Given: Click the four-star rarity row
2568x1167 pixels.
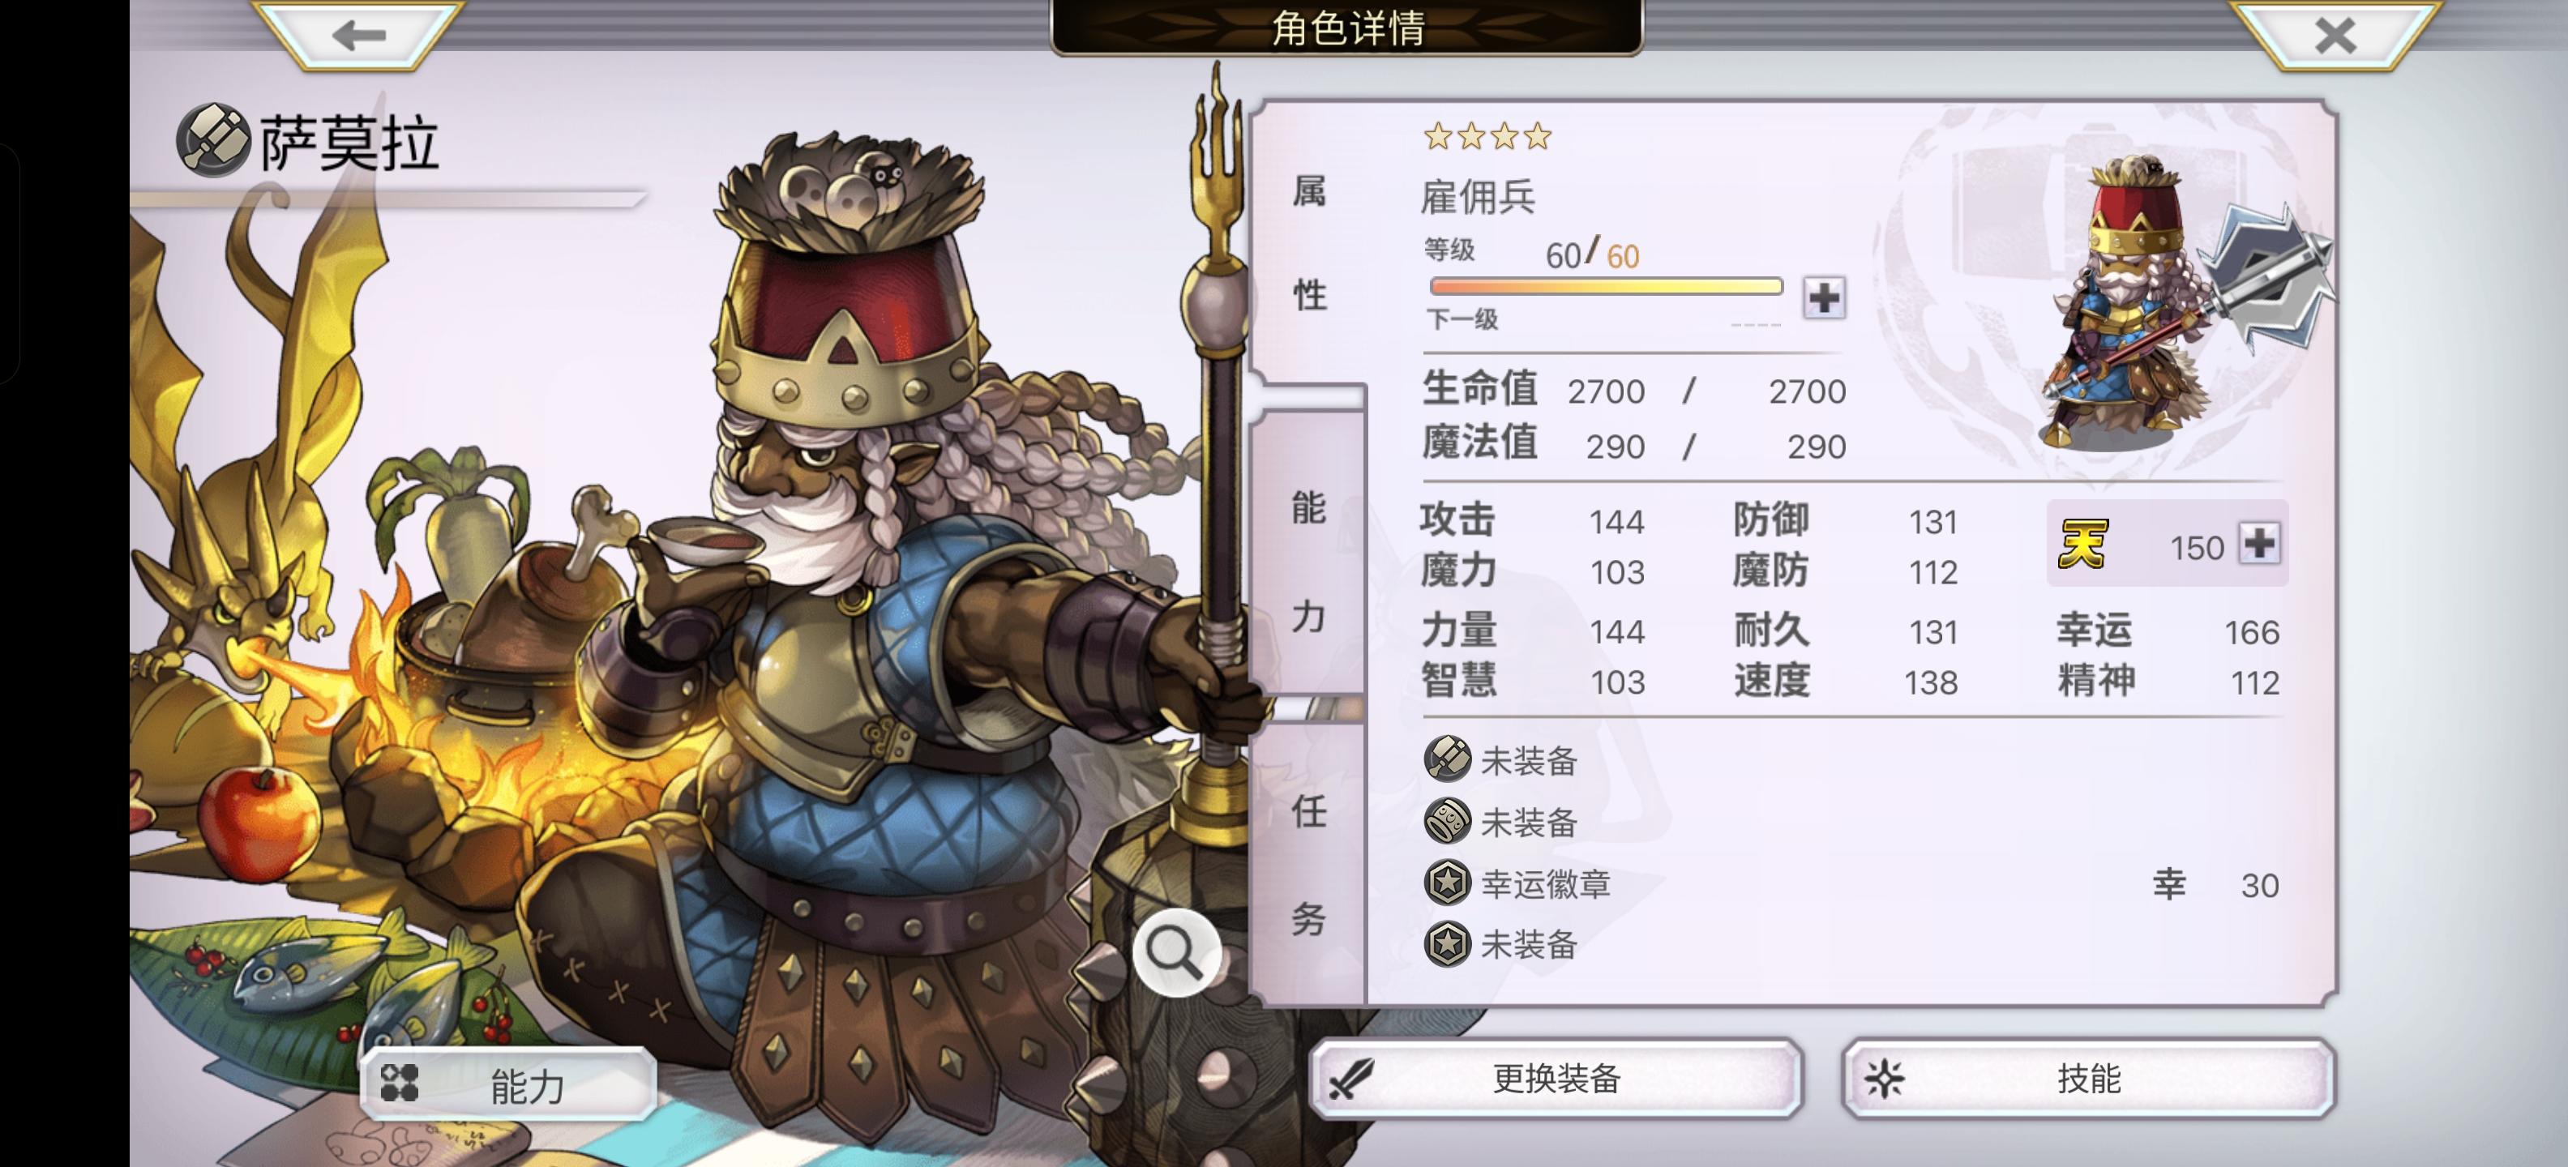Looking at the screenshot, I should pos(1487,135).
